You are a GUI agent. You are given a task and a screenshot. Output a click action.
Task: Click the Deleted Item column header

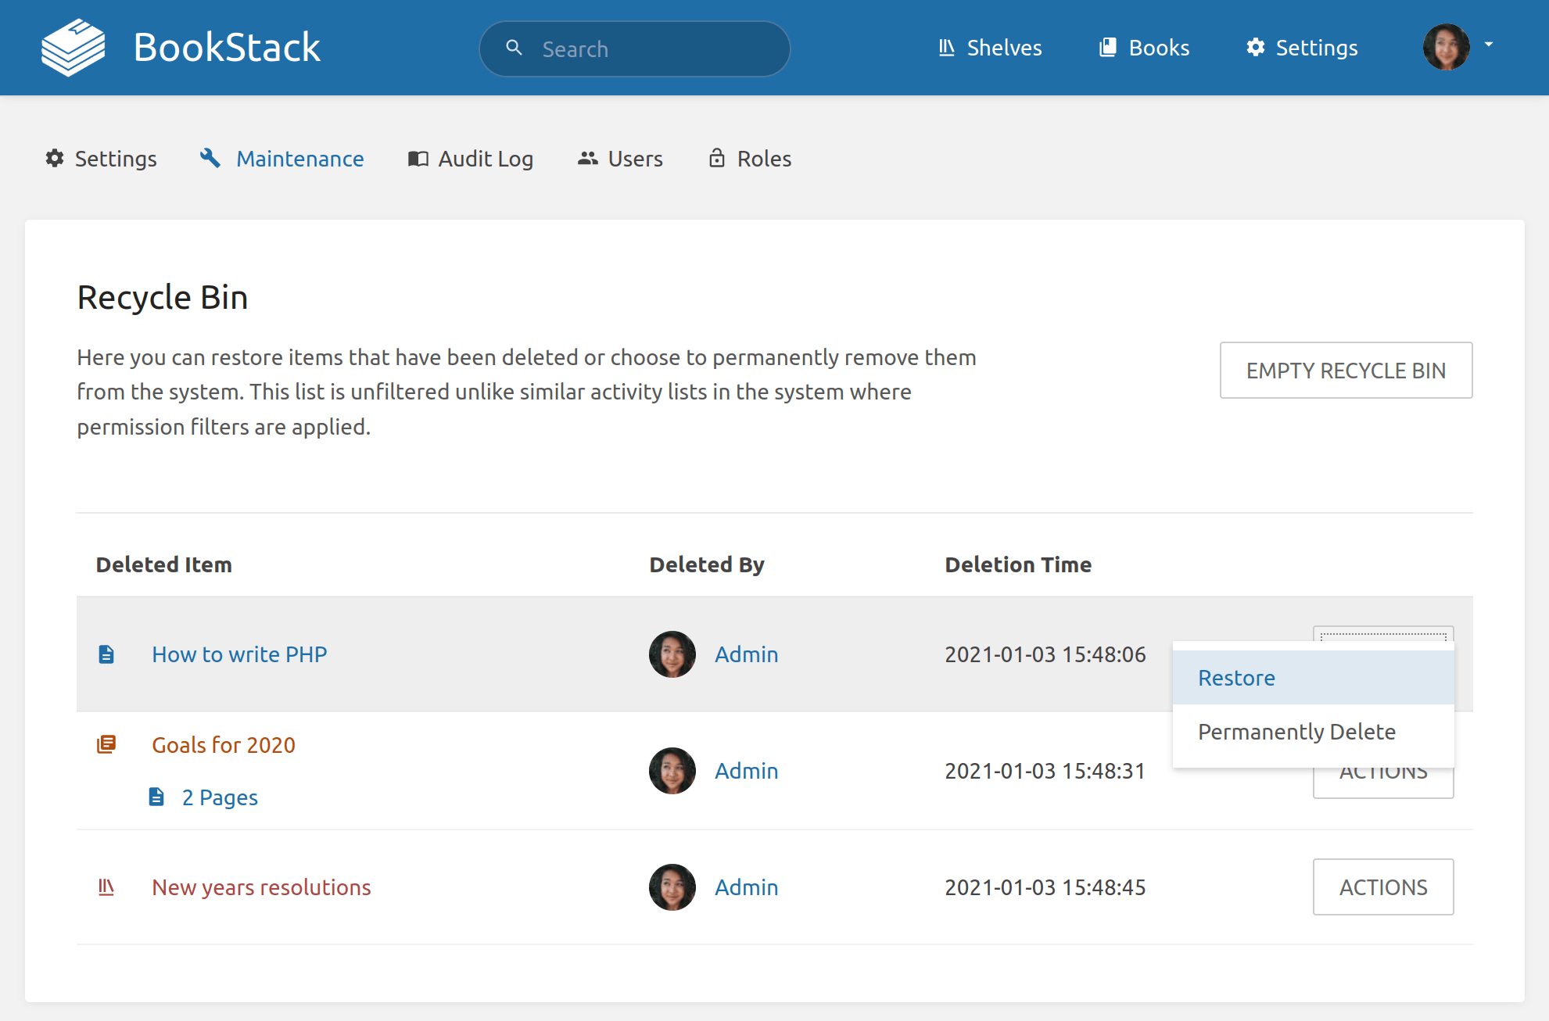(x=164, y=564)
